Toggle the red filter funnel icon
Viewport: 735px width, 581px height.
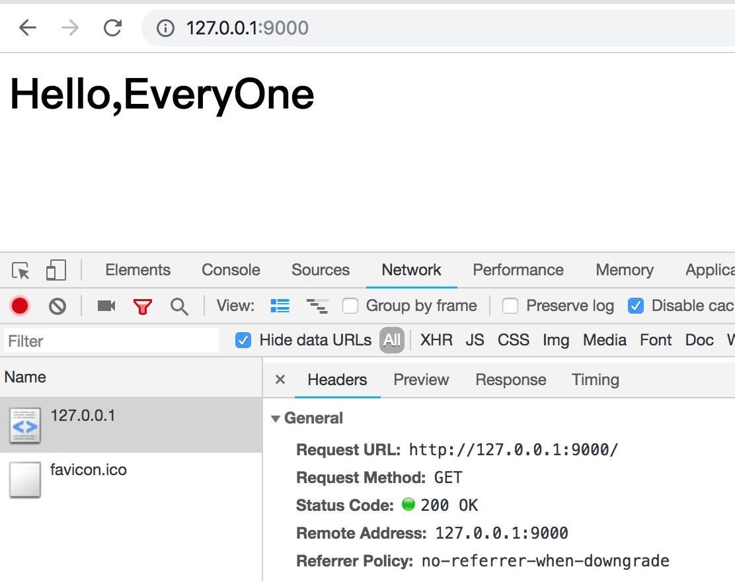(143, 306)
